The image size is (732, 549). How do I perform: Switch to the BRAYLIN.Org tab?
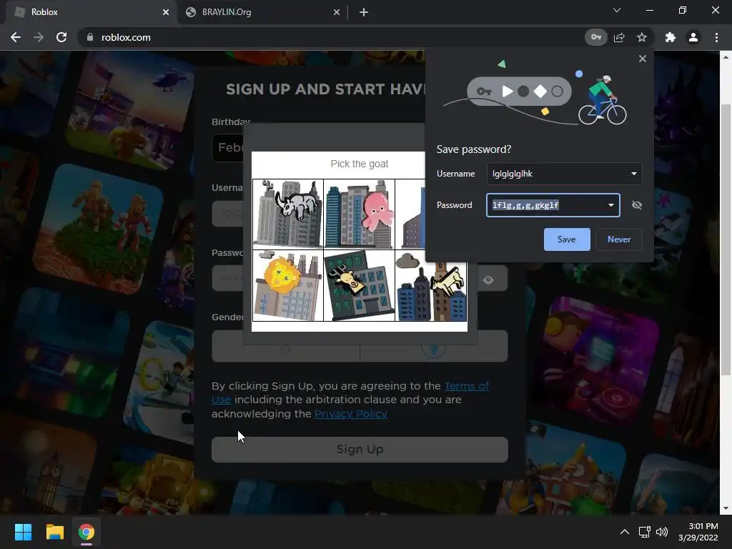(x=263, y=12)
